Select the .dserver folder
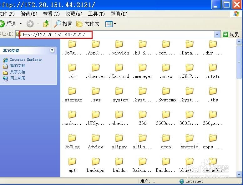Screen dimensions: 243x185 pos(95,71)
